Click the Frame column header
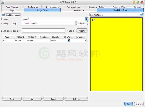The height and width of the screenshot is (107, 145). click(x=81, y=37)
